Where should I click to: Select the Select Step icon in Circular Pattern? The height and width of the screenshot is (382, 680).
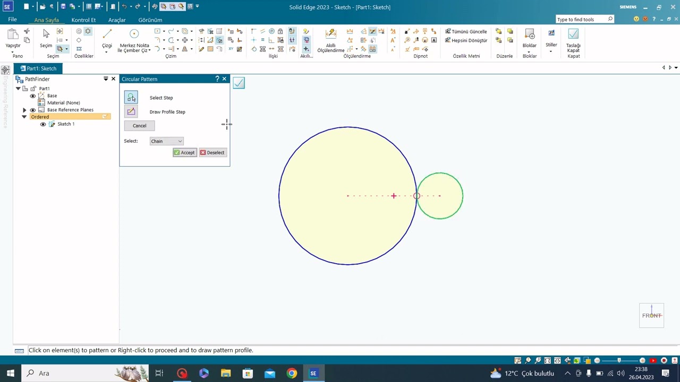[x=131, y=98]
